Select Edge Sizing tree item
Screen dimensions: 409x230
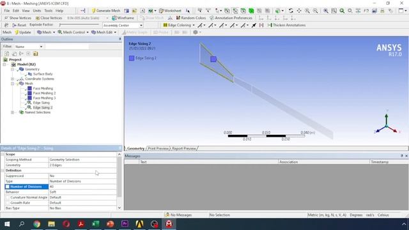coord(41,103)
